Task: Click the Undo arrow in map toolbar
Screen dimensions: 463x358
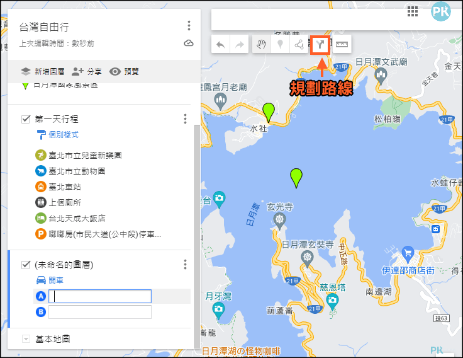Action: pyautogui.click(x=221, y=45)
